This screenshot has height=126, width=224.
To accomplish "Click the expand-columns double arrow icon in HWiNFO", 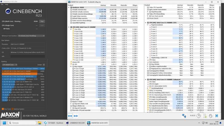I will tap(70, 116).
